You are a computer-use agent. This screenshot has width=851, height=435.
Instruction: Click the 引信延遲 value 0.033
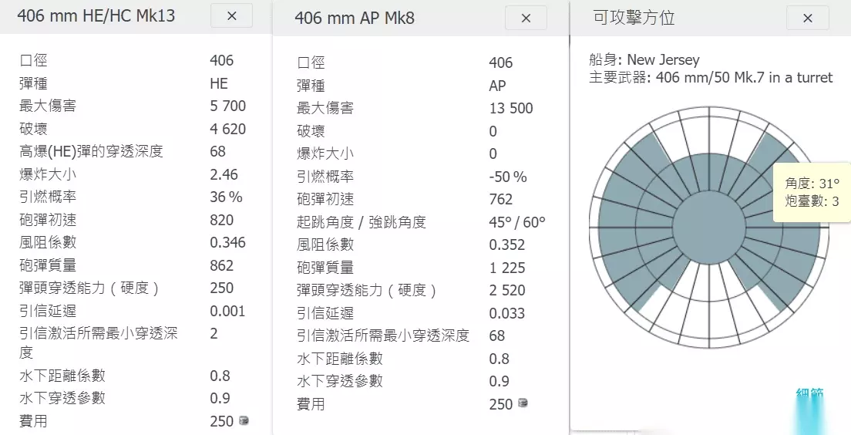(506, 313)
